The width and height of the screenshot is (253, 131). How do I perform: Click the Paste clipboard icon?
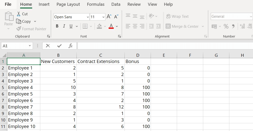click(9, 16)
